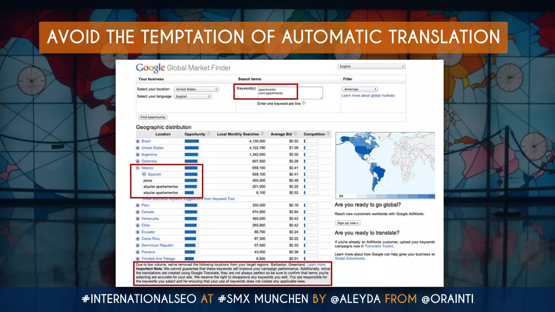The width and height of the screenshot is (555, 312).
Task: Expand the Brazil row
Action: pyautogui.click(x=138, y=141)
